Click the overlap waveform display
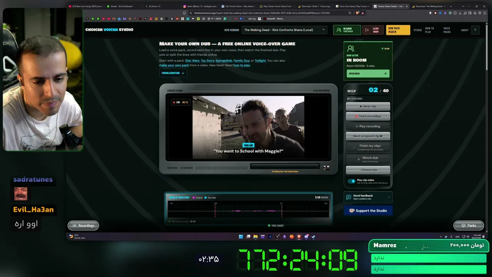492x277 pixels. [x=248, y=210]
